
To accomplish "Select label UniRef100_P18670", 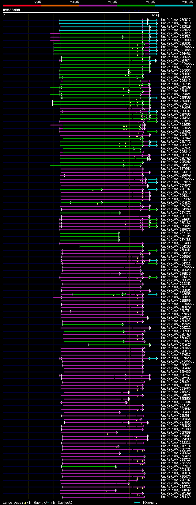I will tap(176, 476).
